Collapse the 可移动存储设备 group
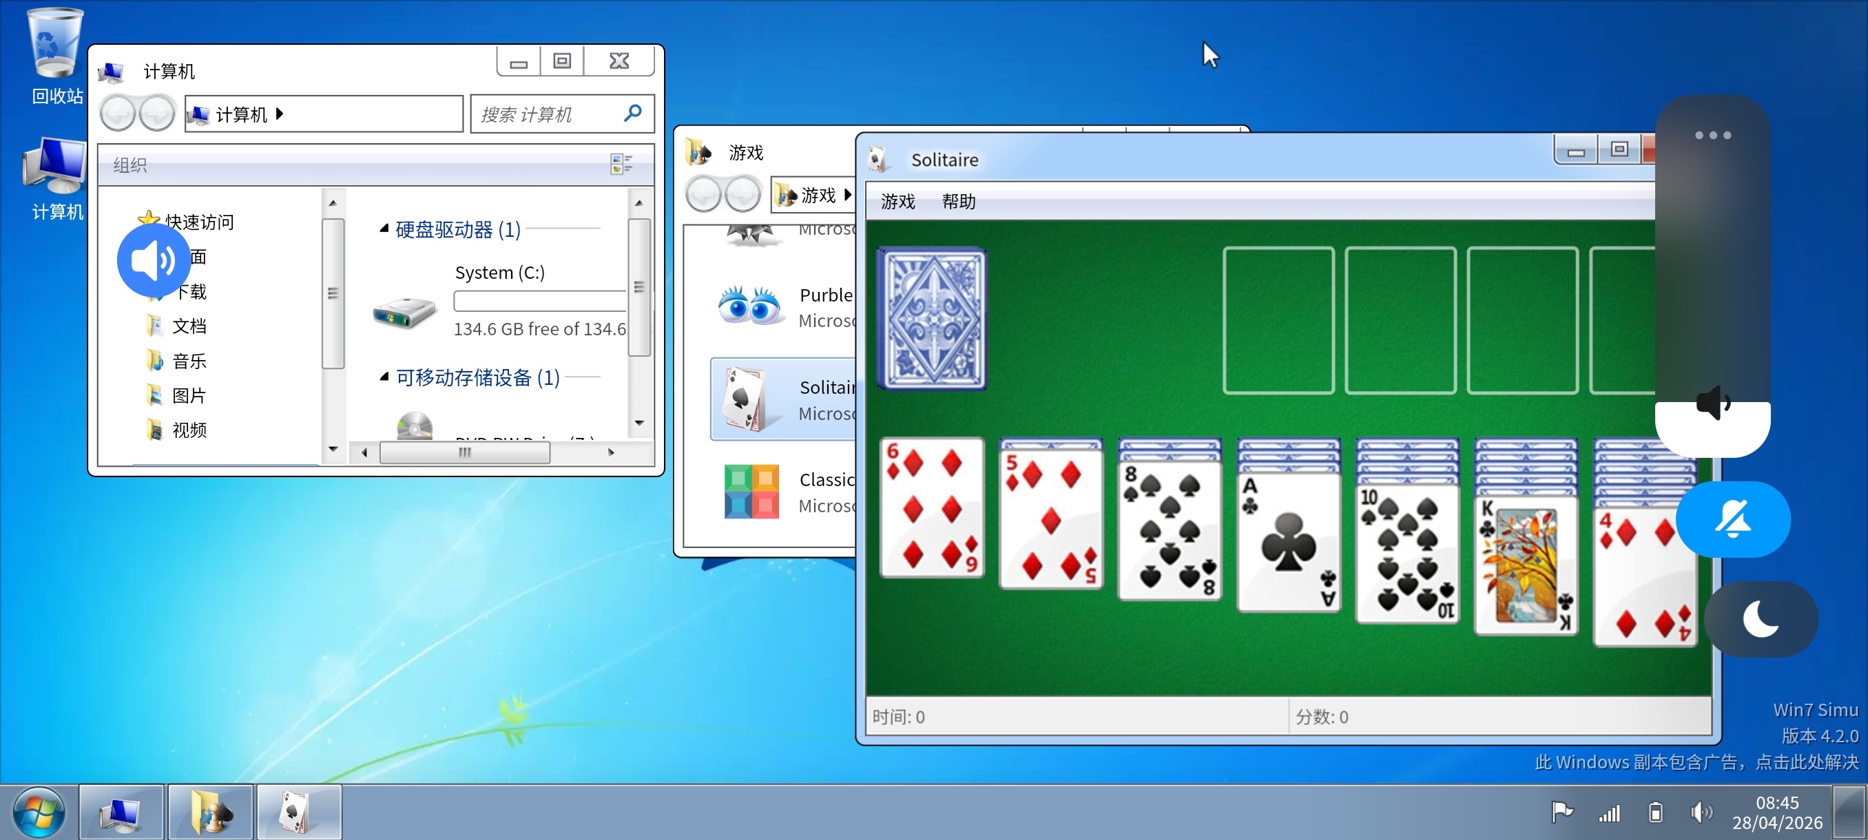This screenshot has width=1868, height=840. [x=384, y=377]
